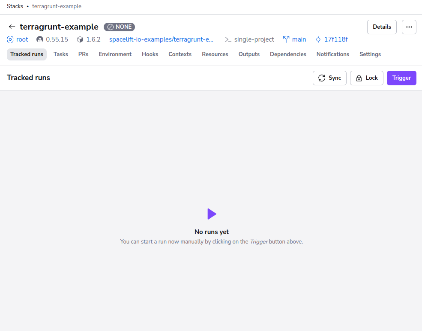Screen dimensions: 422x331
Task: Click the Trigger button
Action: [401, 78]
